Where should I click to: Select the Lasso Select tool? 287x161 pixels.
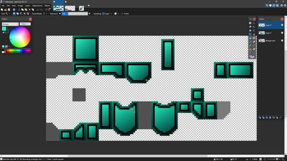tap(250, 27)
